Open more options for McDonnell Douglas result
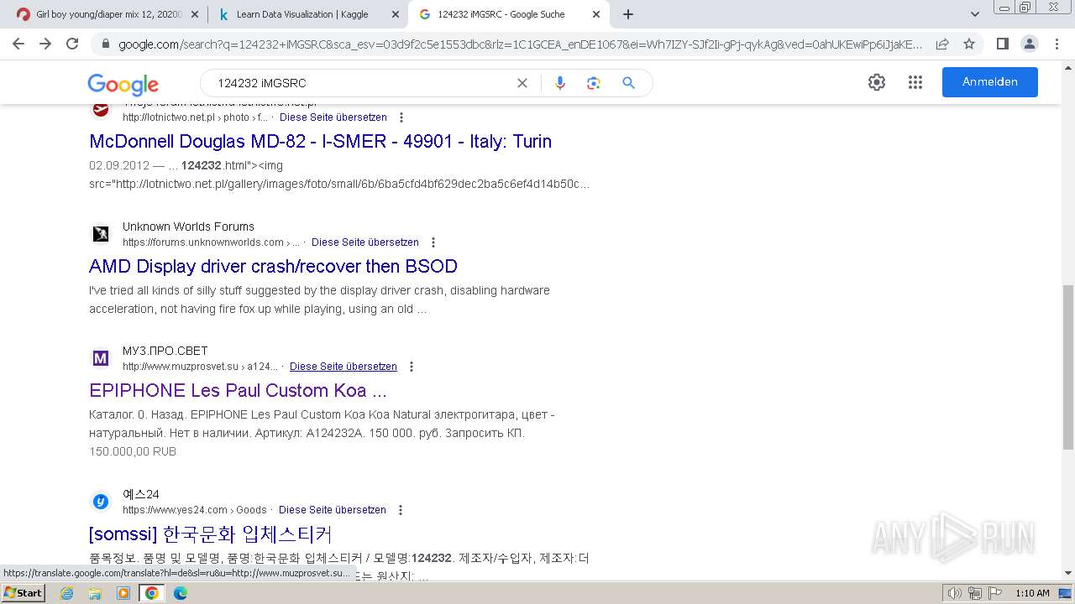This screenshot has height=604, width=1075. [x=401, y=117]
